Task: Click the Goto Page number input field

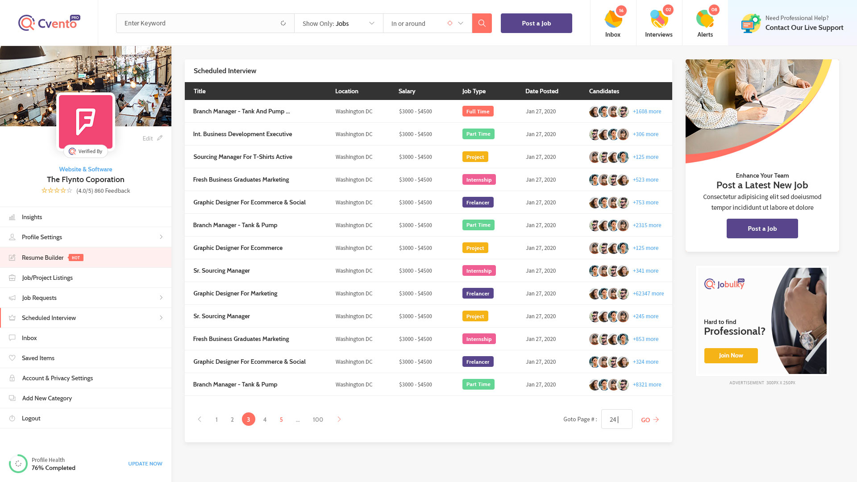Action: coord(616,420)
